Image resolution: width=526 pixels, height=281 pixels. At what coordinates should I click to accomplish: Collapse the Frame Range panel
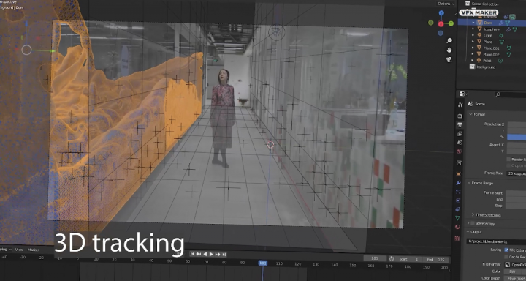click(469, 183)
